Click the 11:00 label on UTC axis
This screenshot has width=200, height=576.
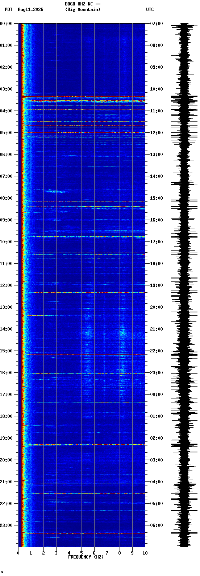coord(157,111)
